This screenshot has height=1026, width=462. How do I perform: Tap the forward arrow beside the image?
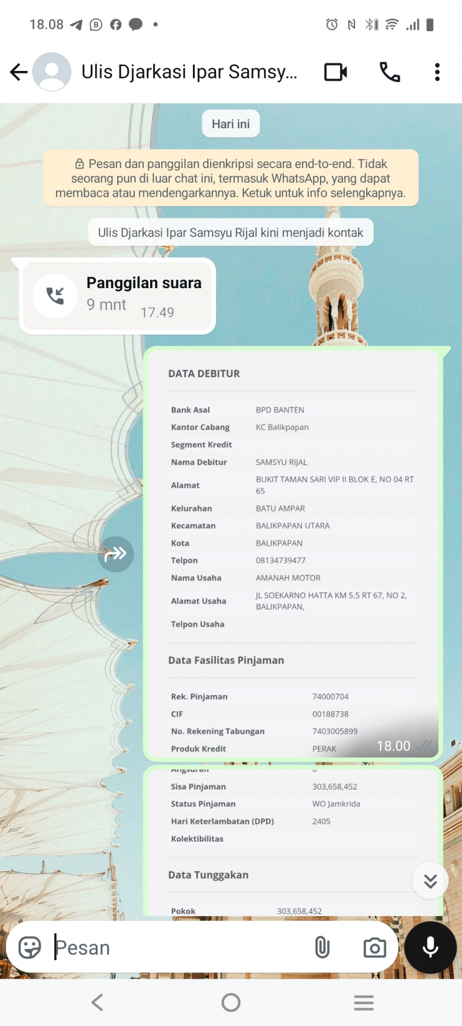click(115, 554)
